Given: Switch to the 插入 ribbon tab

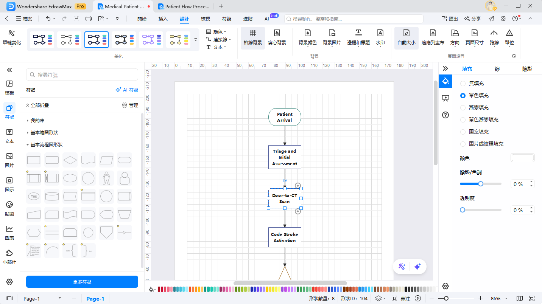Looking at the screenshot, I should click(x=163, y=19).
